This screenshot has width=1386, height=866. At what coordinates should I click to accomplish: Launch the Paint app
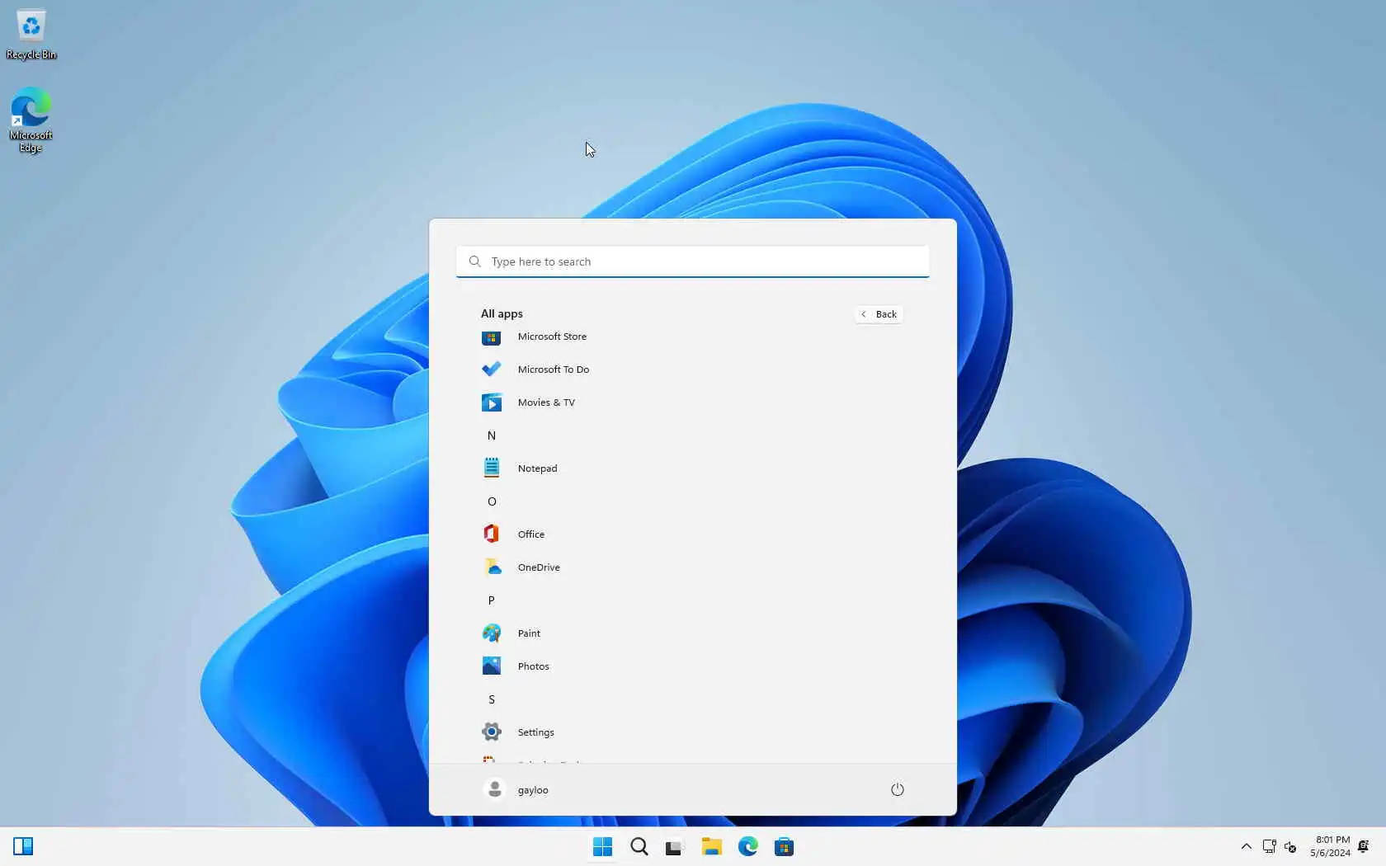point(691,633)
